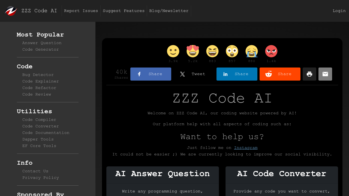Select the heart-eyes emoji reaction
The width and height of the screenshot is (349, 196).
193,51
